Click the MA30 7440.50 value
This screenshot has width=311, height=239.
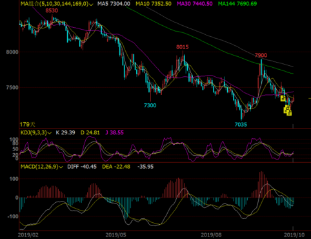pos(195,4)
